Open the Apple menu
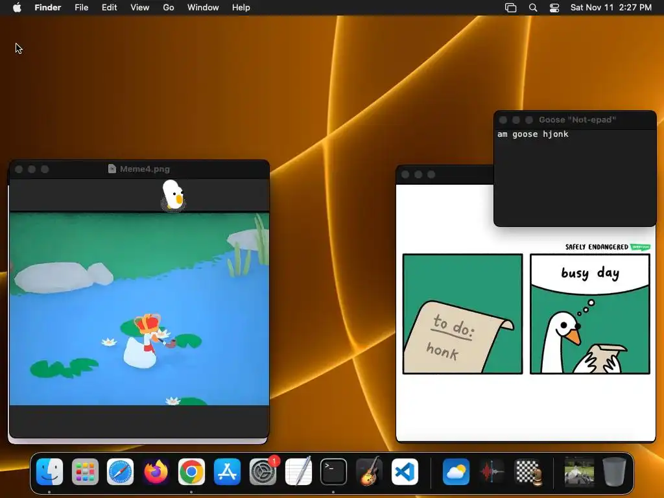664x498 pixels. coord(17,8)
